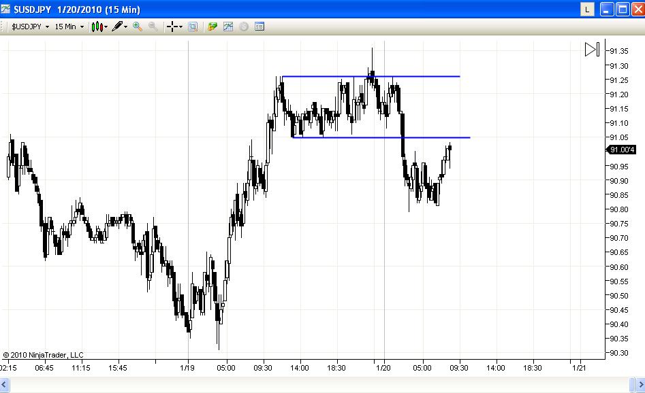Click the jump-to-latest-bar arrow on chart
Image resolution: width=645 pixels, height=393 pixels.
592,50
